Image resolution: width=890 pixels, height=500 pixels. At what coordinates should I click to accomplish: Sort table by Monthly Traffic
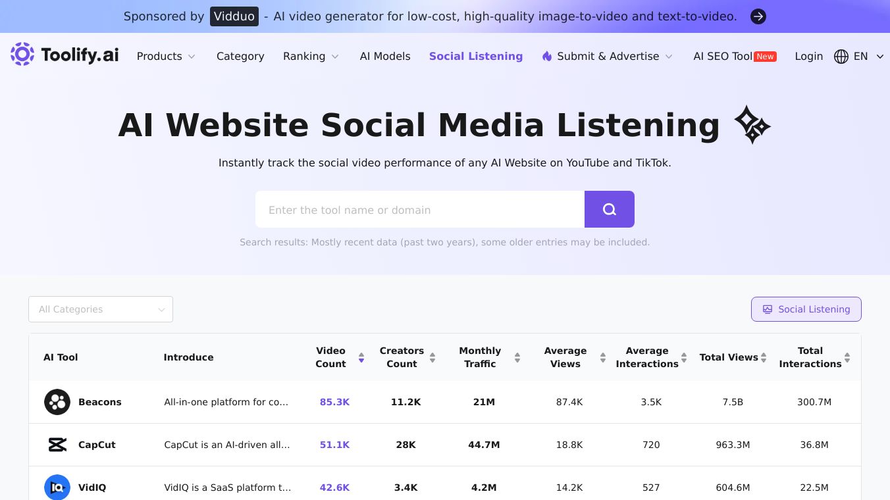517,357
